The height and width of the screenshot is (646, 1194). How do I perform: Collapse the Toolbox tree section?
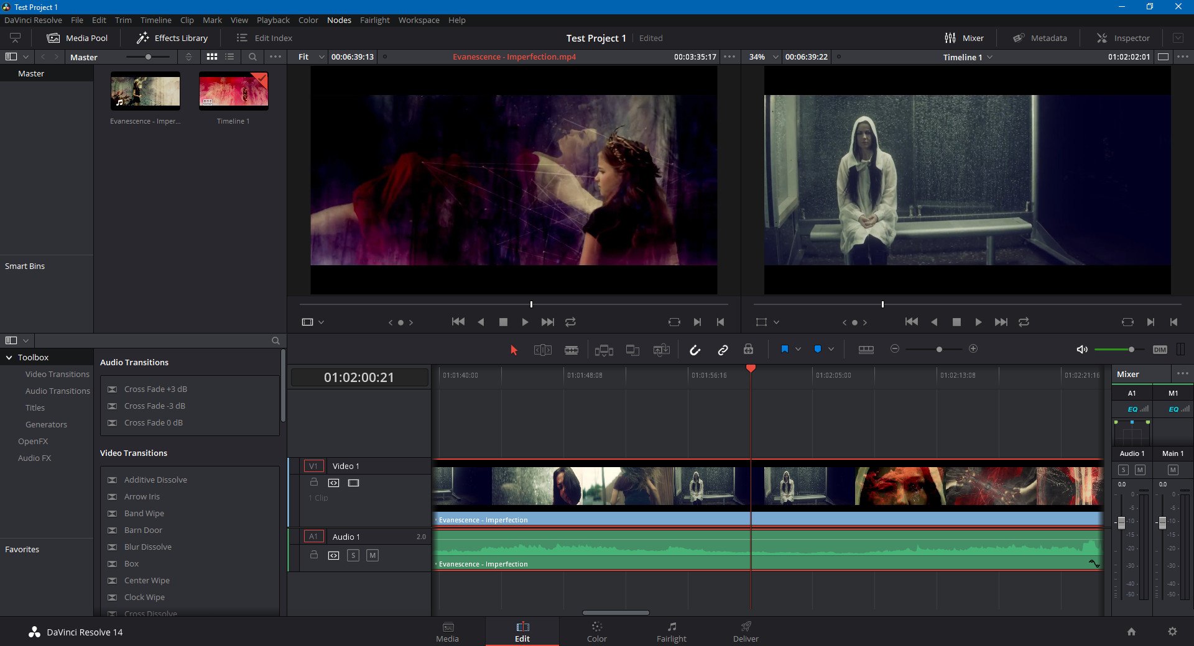(x=9, y=358)
